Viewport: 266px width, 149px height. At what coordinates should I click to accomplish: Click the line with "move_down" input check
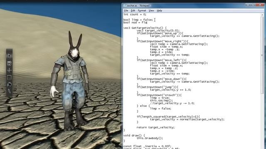(162, 79)
